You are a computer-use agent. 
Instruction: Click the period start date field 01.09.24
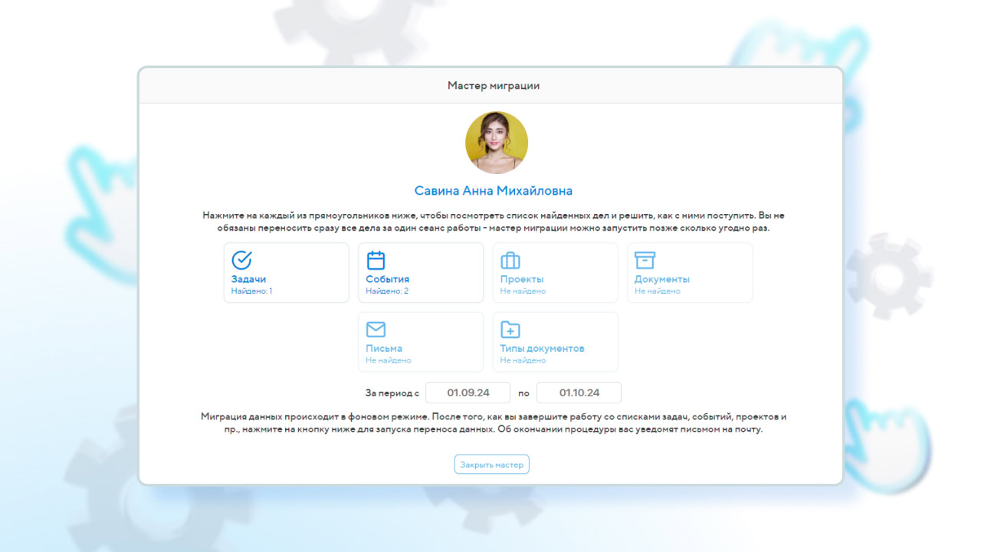(468, 393)
